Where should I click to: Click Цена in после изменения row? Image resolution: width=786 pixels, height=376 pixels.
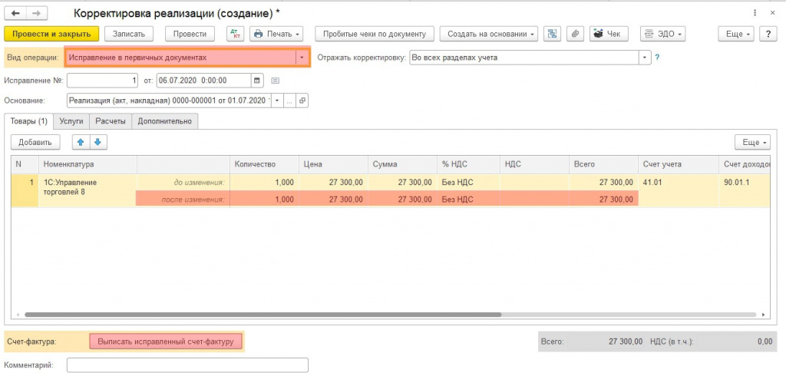point(333,200)
